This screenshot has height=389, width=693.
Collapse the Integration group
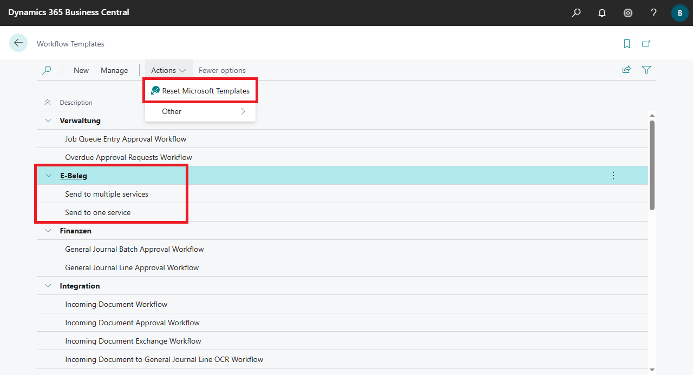click(48, 286)
